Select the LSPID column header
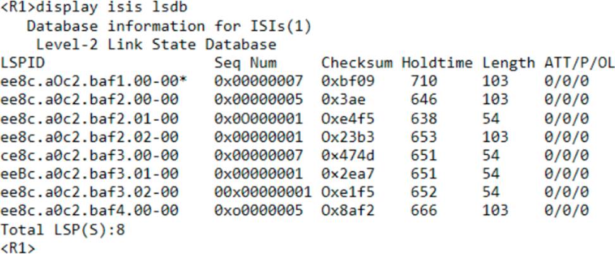This screenshot has height=254, width=615. 23,63
